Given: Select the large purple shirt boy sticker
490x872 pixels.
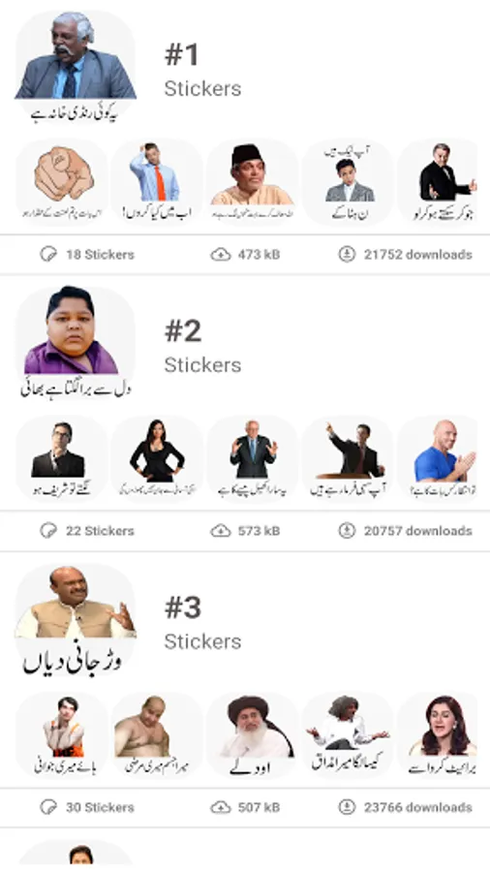Looking at the screenshot, I should tap(75, 343).
